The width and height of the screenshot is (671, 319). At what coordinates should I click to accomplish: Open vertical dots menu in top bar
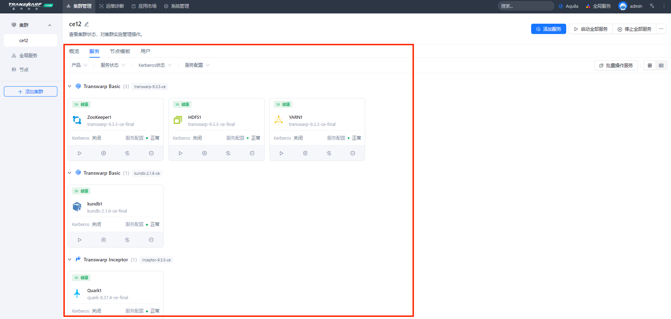[664, 6]
